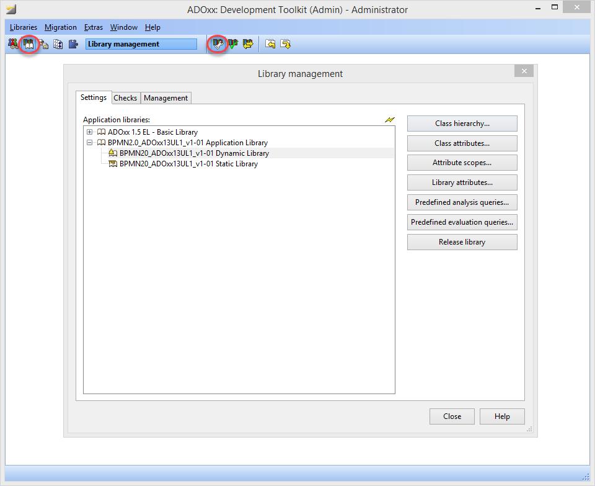This screenshot has width=595, height=486.
Task: Click the dialog's Help button
Action: pos(502,416)
